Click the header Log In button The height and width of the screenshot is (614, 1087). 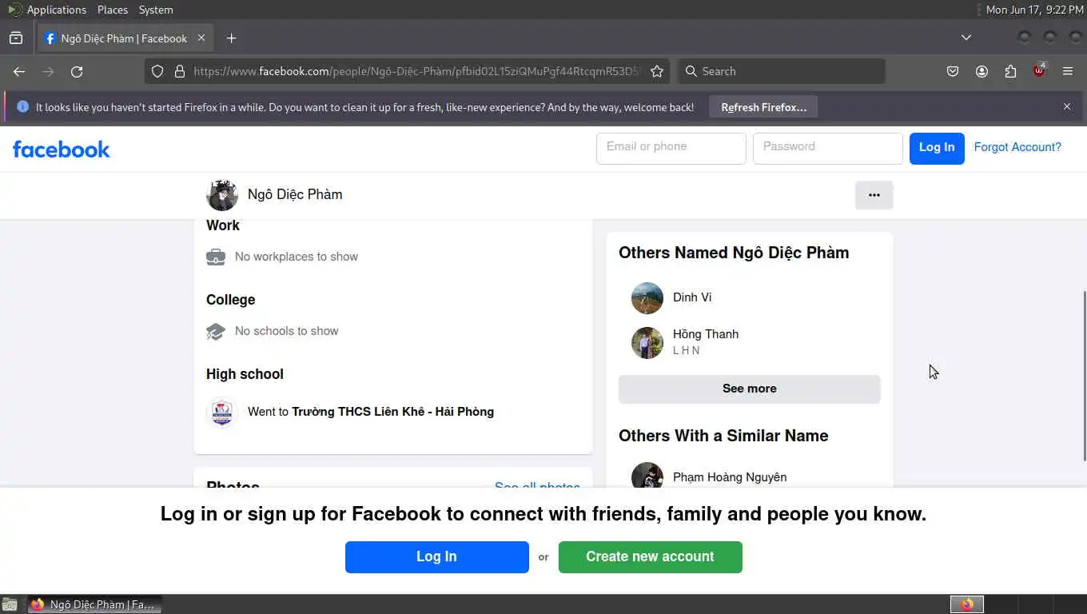(x=937, y=148)
